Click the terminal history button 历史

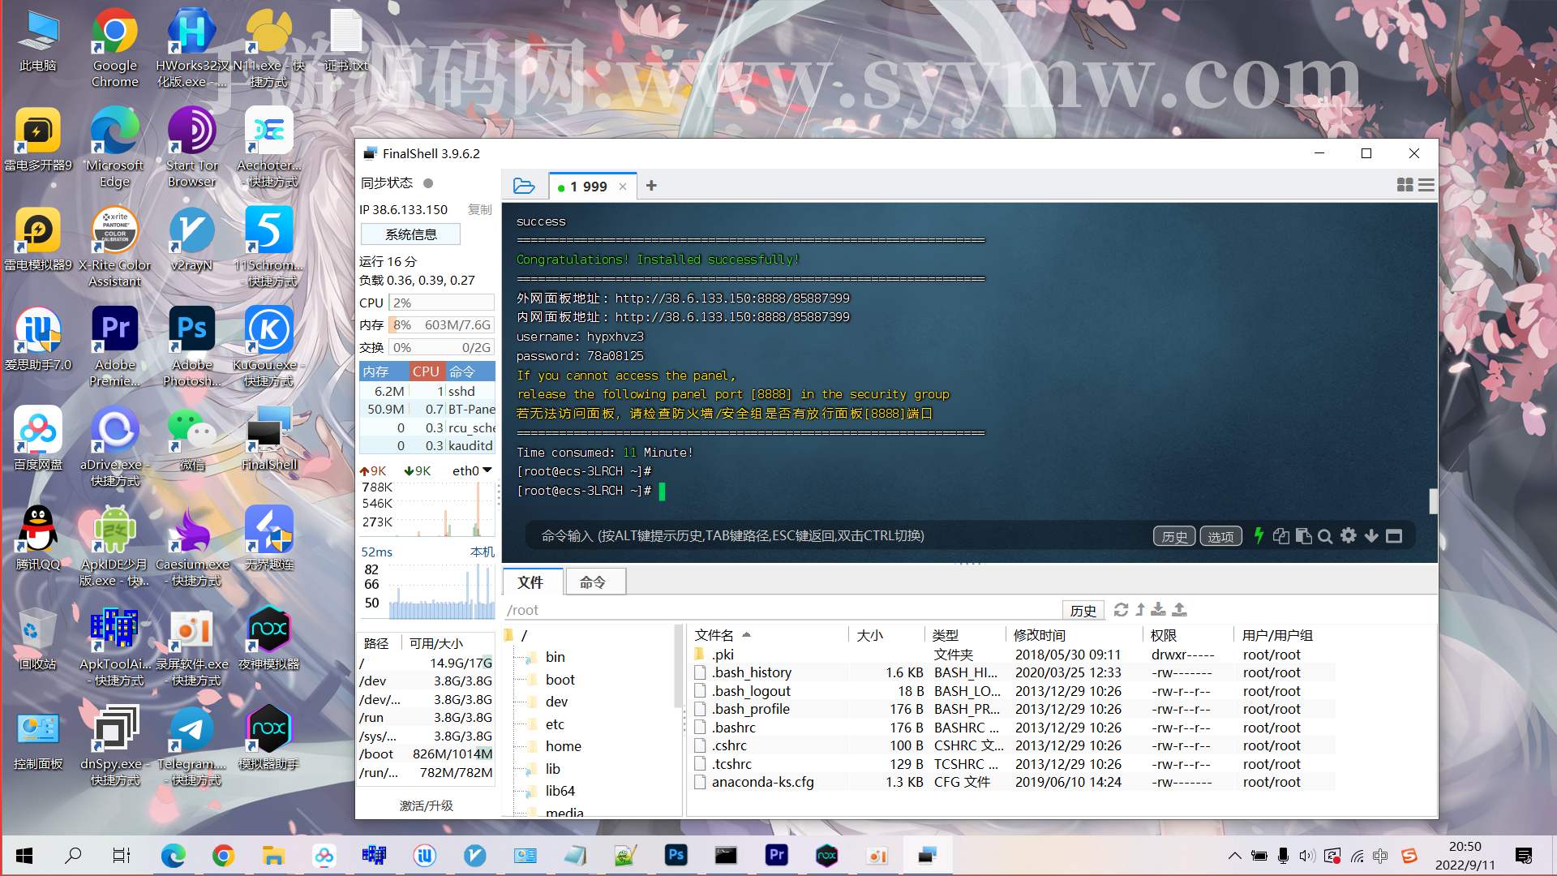tap(1173, 535)
